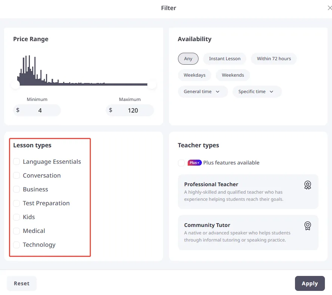The width and height of the screenshot is (332, 295).
Task: Click the Availability heading
Action: click(194, 39)
